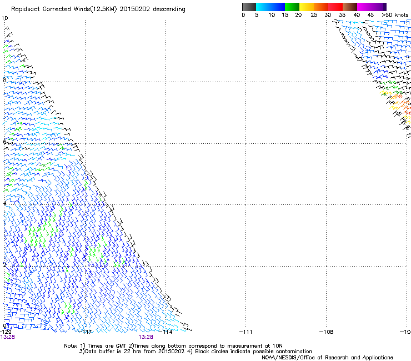
Task: Pick the orange 25-30 knots color bar segment
Action: (321, 7)
